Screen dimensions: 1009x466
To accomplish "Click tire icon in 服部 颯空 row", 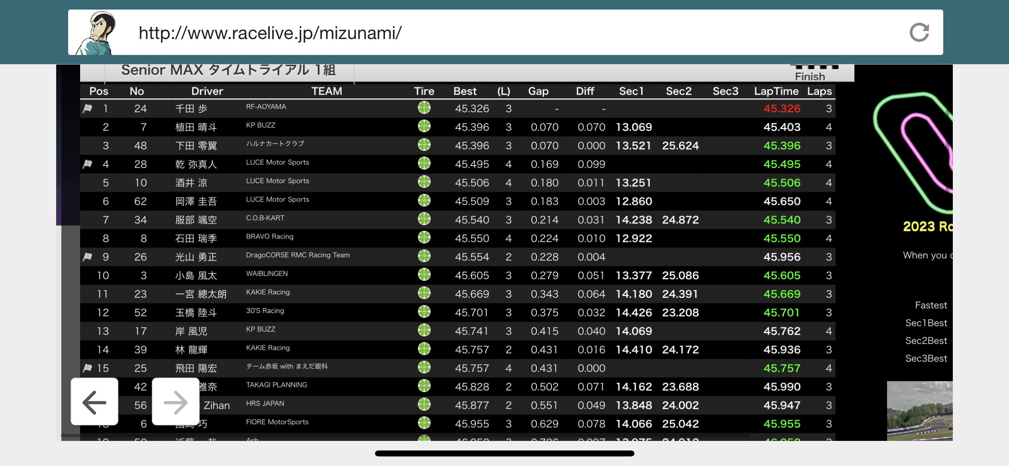I will coord(424,219).
